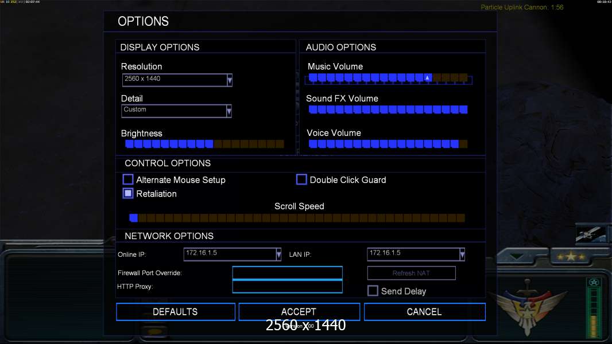Click the Refresh NAT button

point(412,273)
